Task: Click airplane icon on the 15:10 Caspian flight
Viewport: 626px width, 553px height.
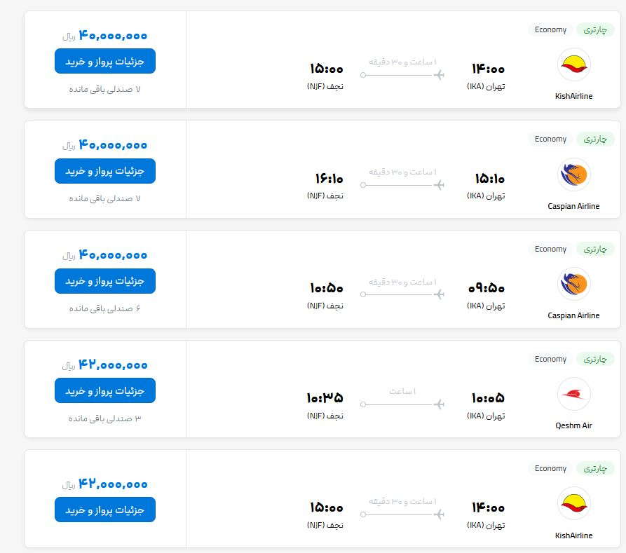Action: [x=440, y=185]
